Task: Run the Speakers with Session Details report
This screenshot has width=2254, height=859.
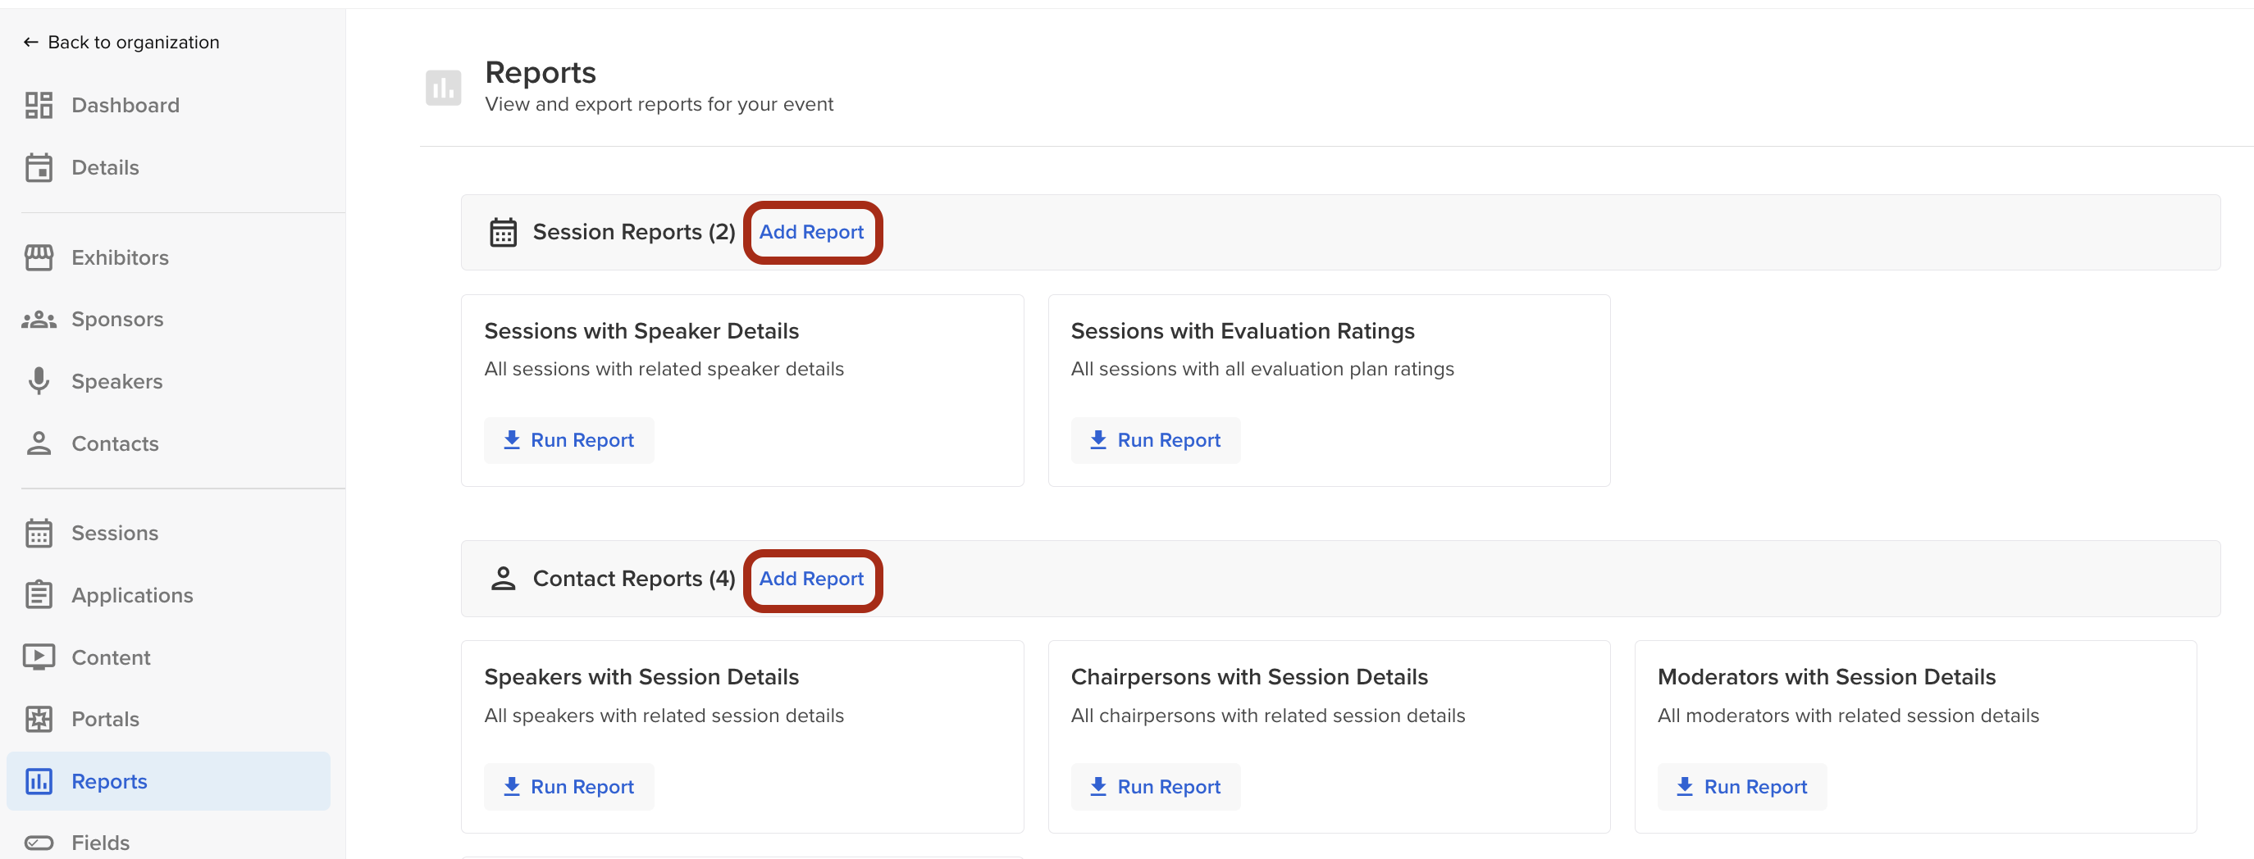Action: click(x=568, y=786)
